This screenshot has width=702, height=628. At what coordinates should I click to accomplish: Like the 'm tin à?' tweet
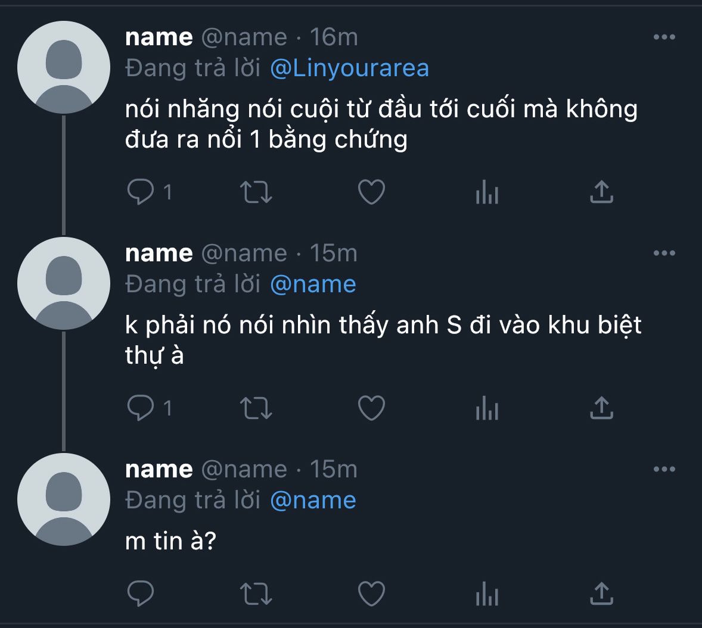371,593
